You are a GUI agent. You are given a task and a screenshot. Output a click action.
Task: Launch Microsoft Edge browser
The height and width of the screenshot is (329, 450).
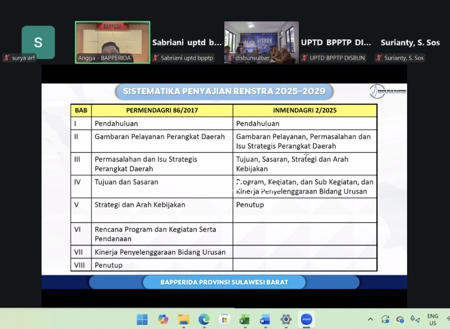click(x=204, y=320)
